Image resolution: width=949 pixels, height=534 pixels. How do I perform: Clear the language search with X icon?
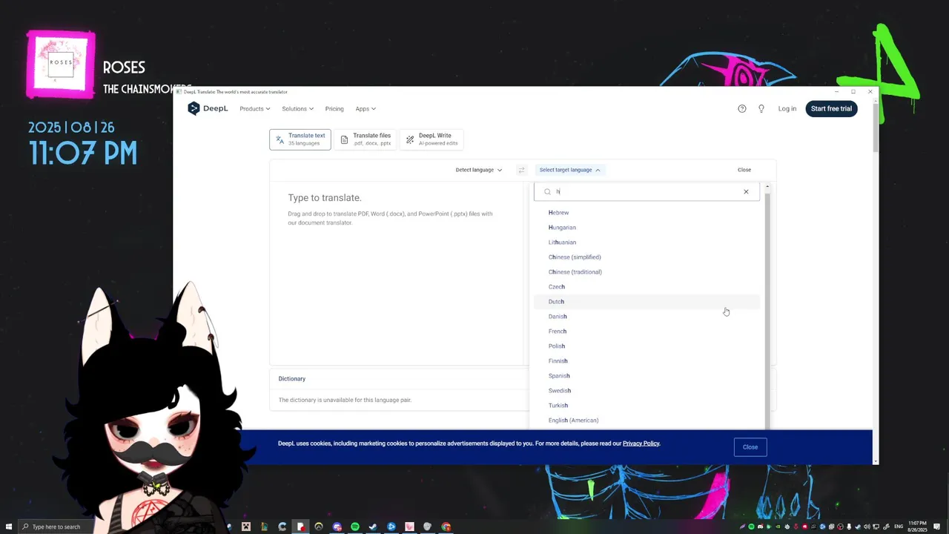click(746, 192)
